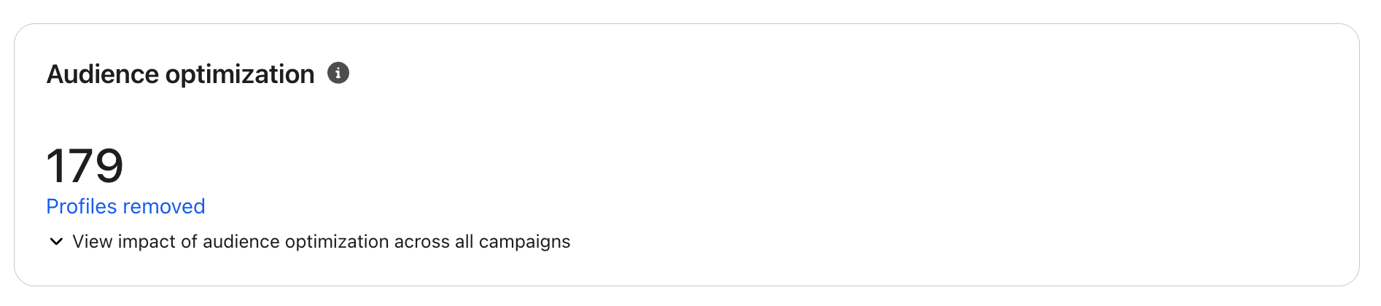This screenshot has height=306, width=1381.
Task: Toggle the audience optimization impact disclosure chevron
Action: (x=56, y=242)
